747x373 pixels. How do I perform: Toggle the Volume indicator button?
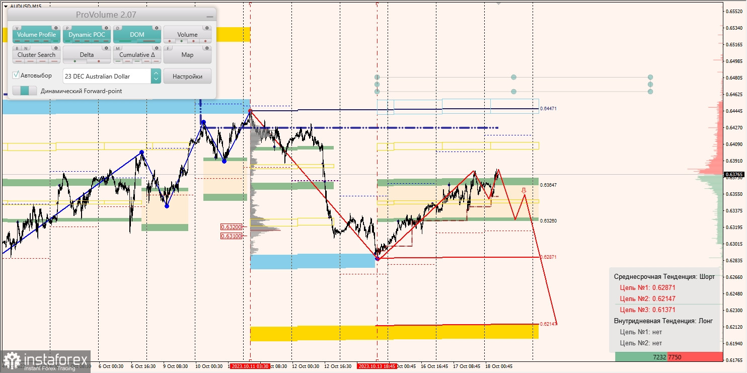pyautogui.click(x=187, y=35)
